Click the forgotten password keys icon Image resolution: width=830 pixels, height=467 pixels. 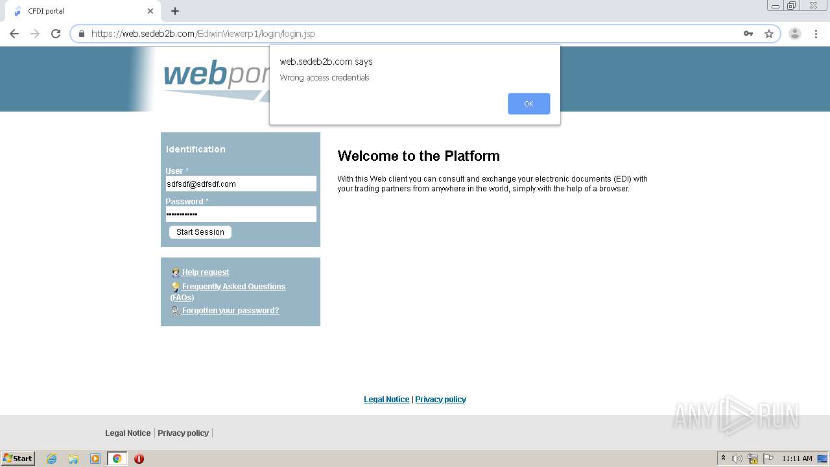(176, 311)
